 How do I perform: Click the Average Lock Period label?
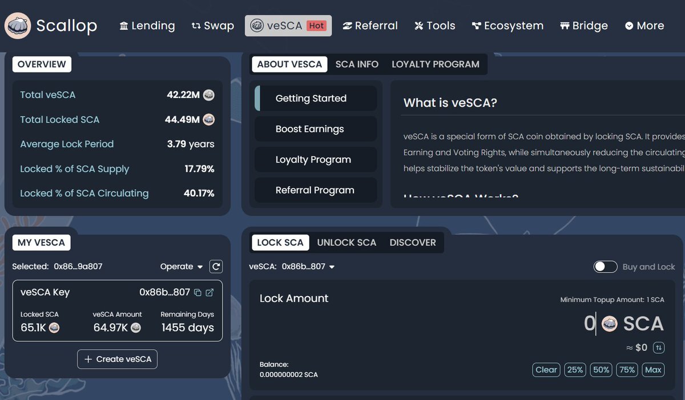point(67,144)
